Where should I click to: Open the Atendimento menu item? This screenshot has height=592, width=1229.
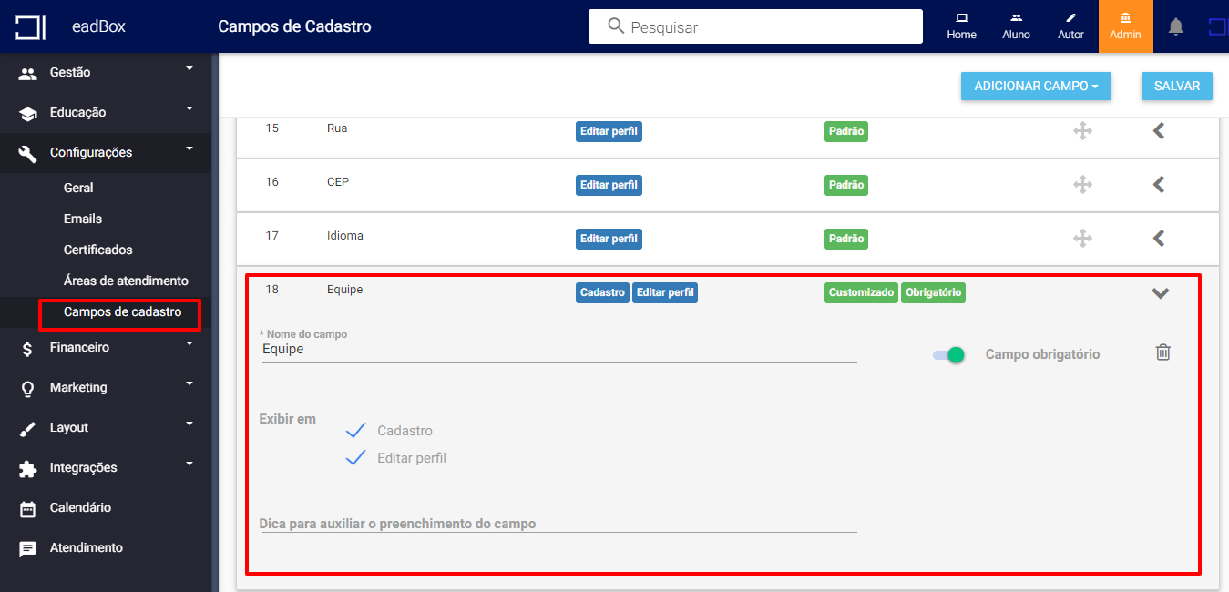(x=86, y=547)
